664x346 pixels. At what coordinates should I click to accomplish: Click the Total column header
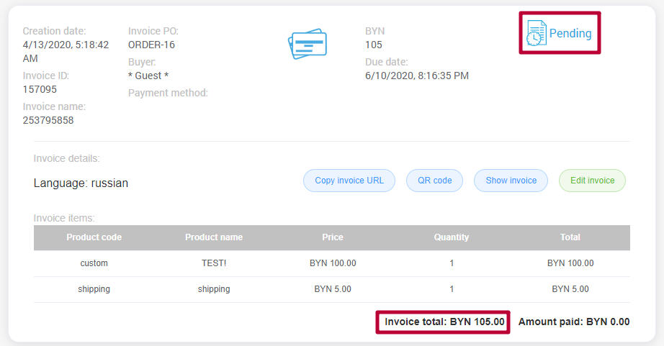pyautogui.click(x=570, y=237)
